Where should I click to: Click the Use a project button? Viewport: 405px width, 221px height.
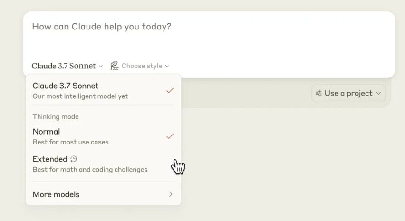point(348,93)
